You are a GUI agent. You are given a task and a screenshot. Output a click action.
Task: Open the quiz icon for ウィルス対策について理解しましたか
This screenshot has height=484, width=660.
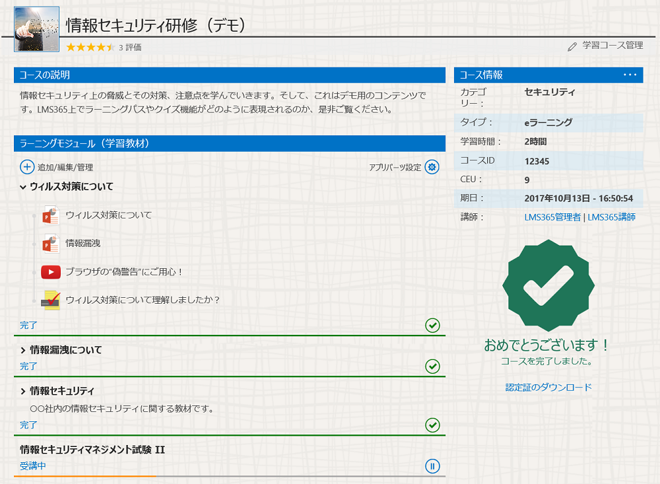pyautogui.click(x=51, y=300)
